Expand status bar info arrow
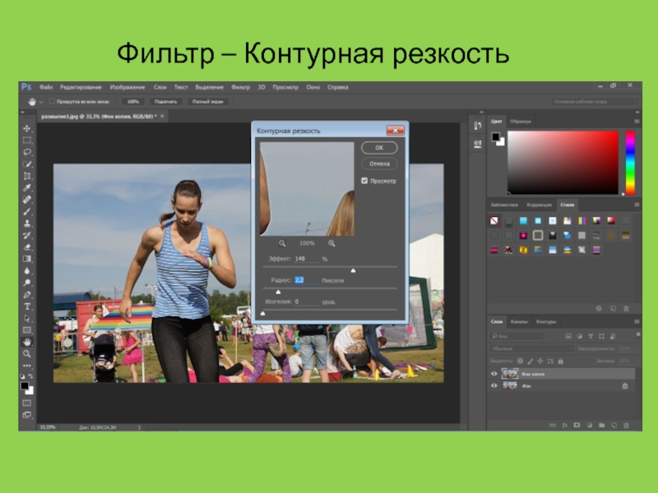 pyautogui.click(x=139, y=427)
